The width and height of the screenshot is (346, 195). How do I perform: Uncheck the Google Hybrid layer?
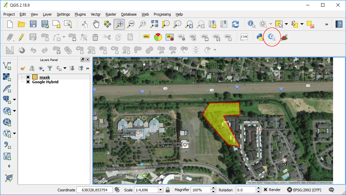pos(28,82)
